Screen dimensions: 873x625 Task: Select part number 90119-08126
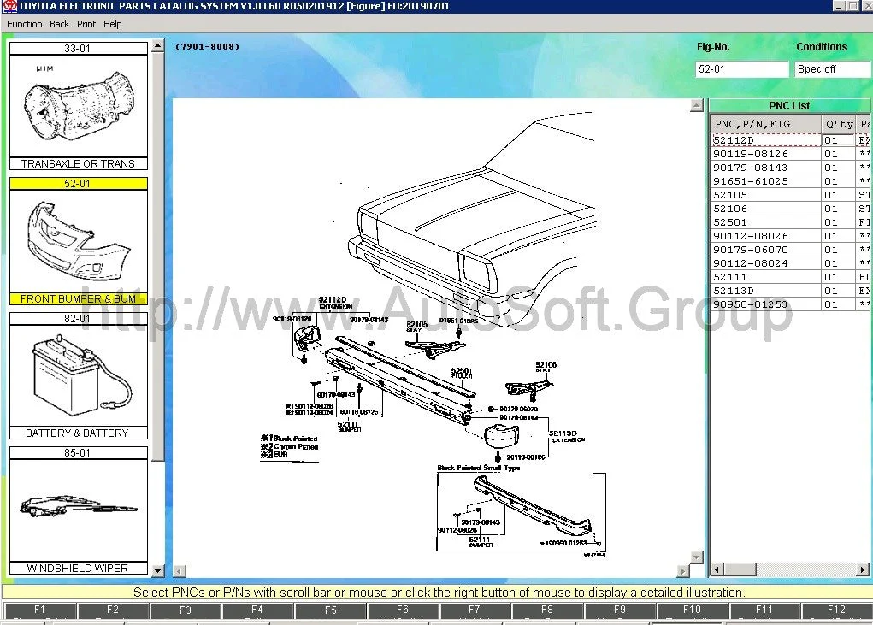click(765, 153)
